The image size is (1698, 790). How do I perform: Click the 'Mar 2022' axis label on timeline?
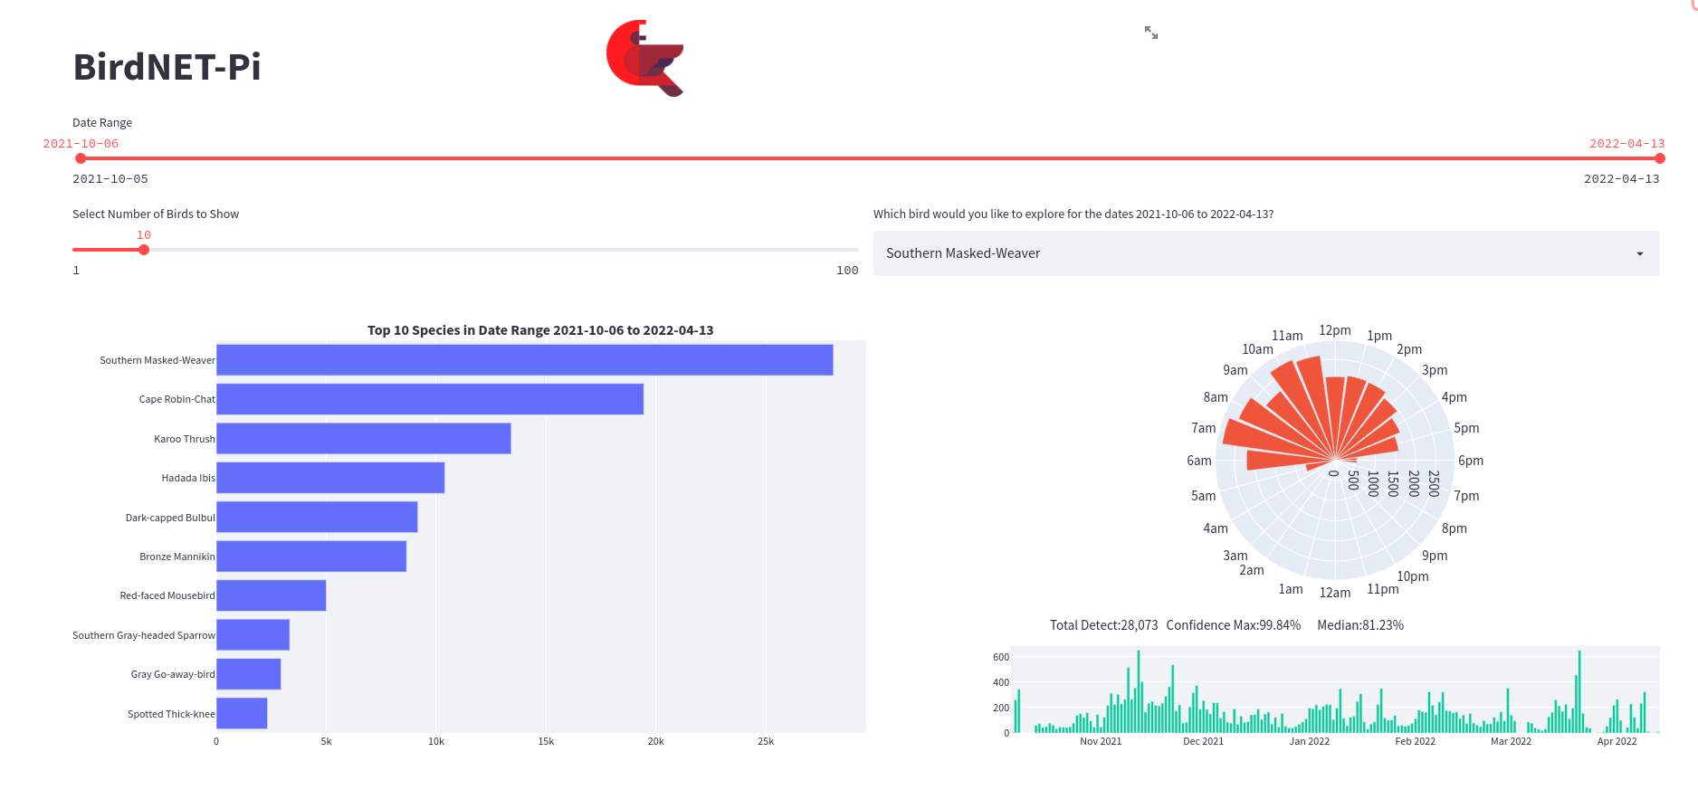1511,741
